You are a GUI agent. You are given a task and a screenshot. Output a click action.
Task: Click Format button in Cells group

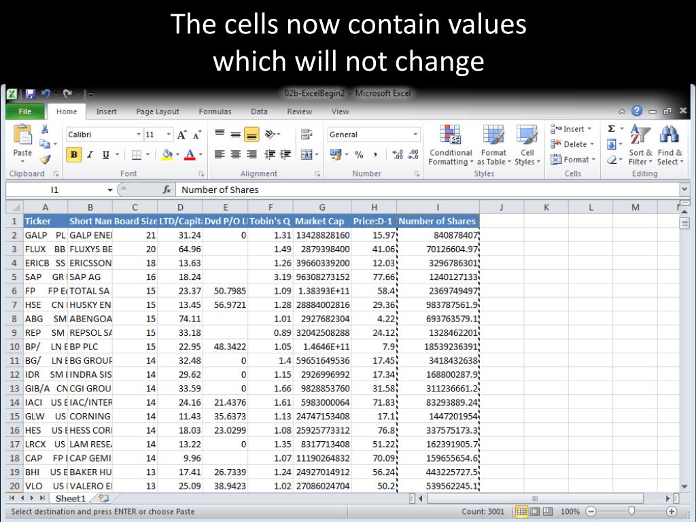click(x=572, y=159)
